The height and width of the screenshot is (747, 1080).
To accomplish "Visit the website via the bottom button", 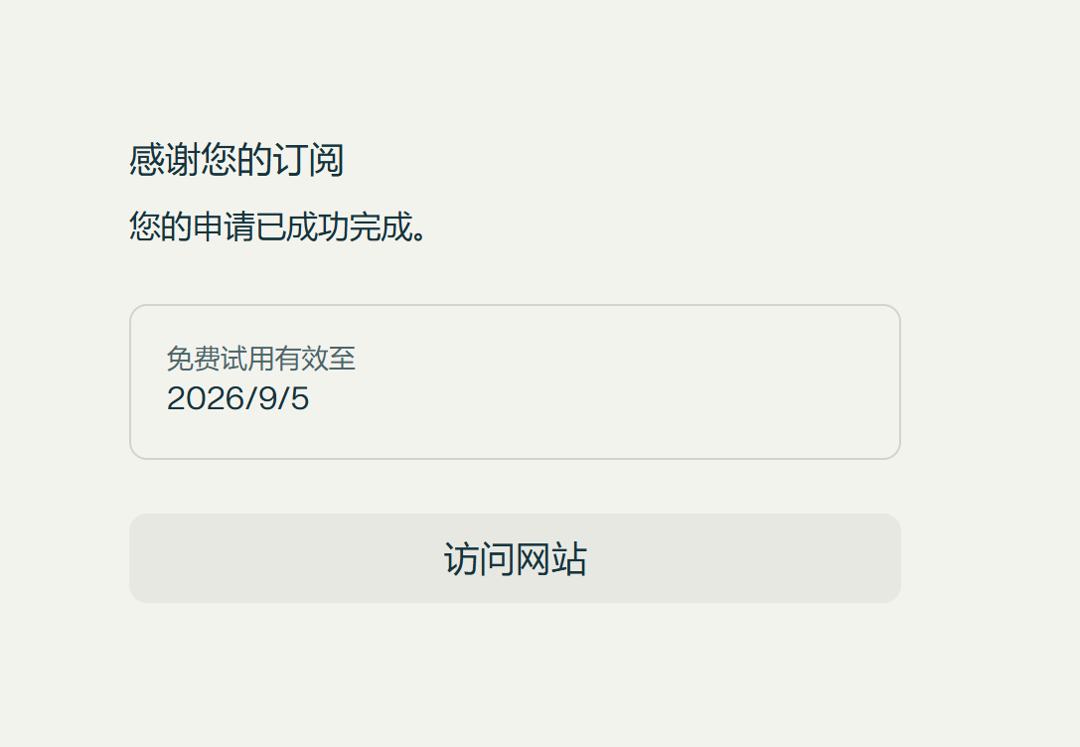I will coord(515,558).
